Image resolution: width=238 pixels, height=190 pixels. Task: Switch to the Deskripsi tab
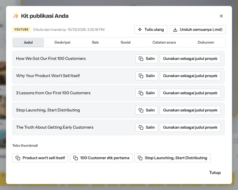[62, 42]
